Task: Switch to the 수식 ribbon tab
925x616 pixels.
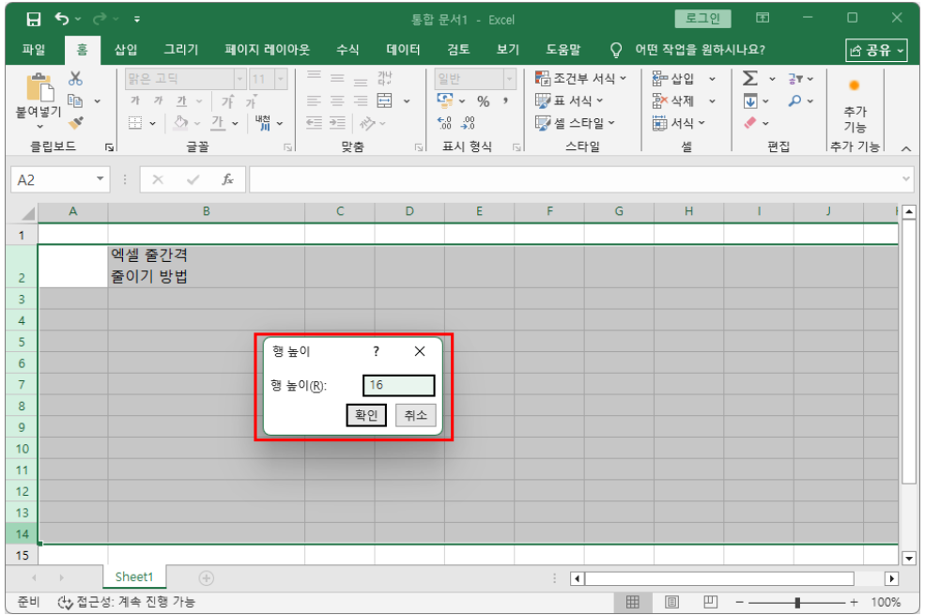Action: click(x=347, y=50)
